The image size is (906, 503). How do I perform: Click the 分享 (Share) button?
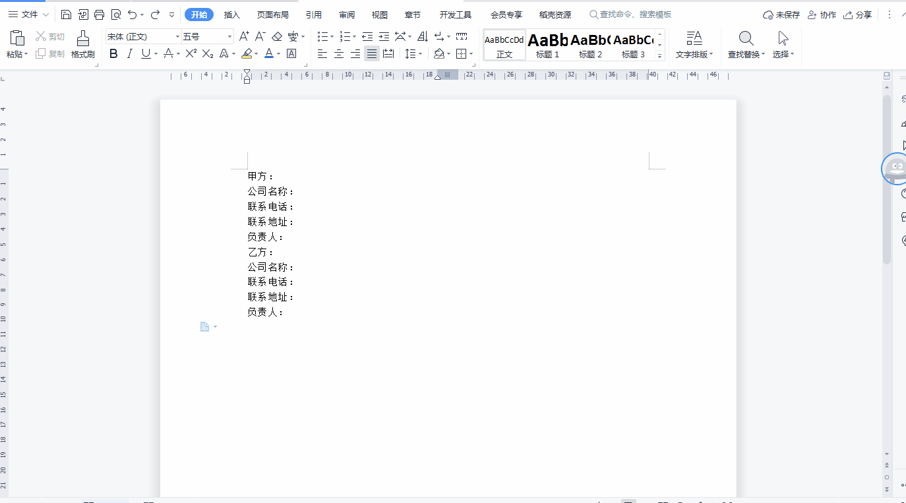(x=857, y=15)
